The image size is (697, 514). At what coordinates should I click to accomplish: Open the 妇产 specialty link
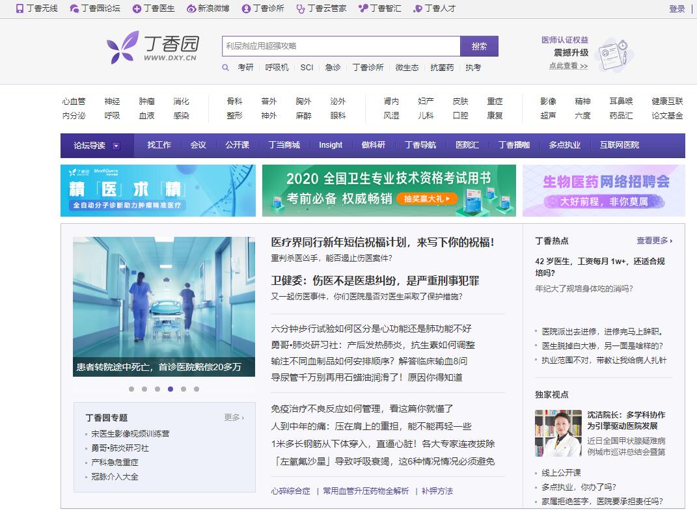point(426,101)
